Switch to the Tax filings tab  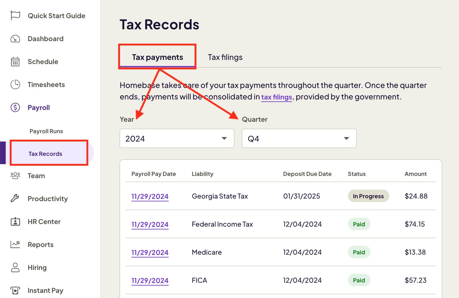tap(225, 57)
